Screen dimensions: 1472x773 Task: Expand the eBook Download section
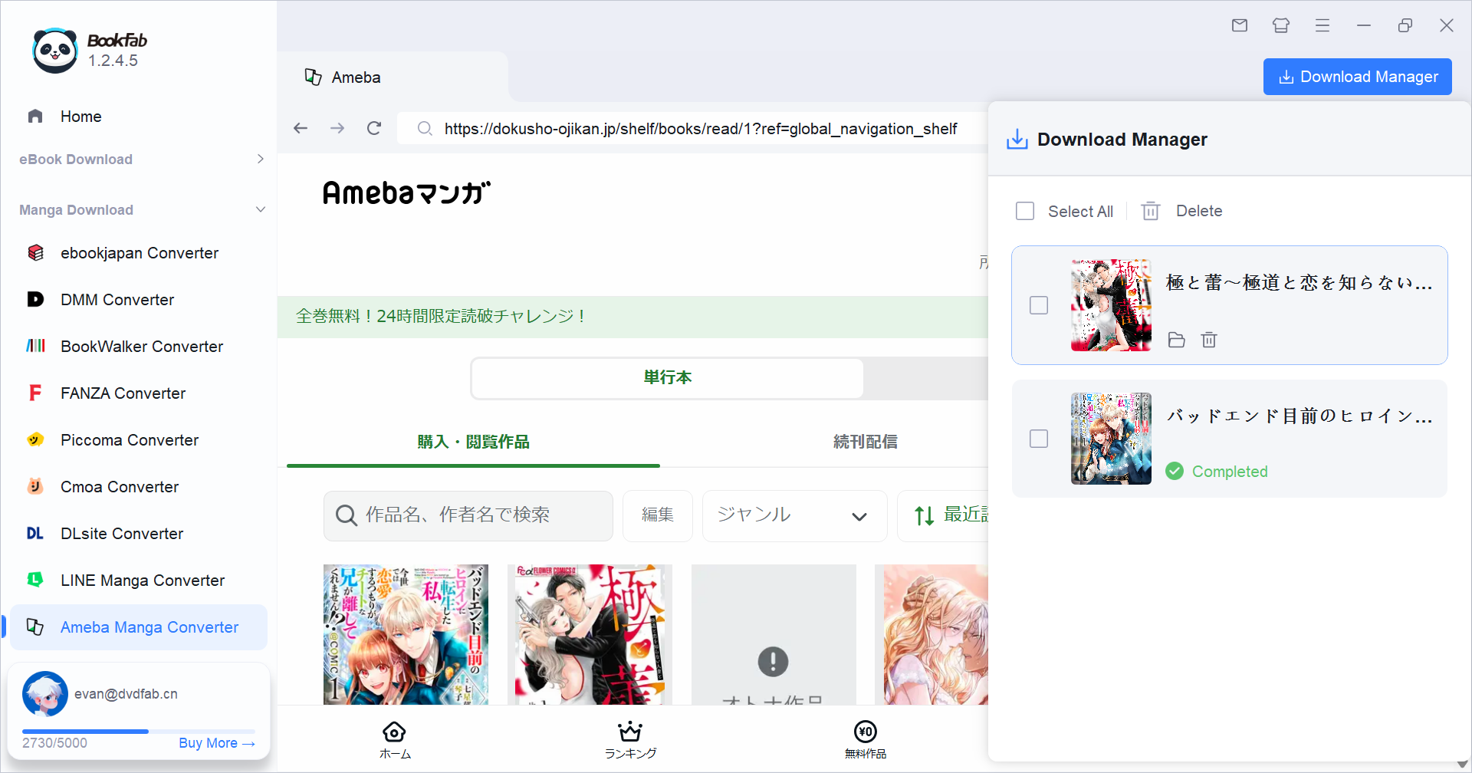261,159
